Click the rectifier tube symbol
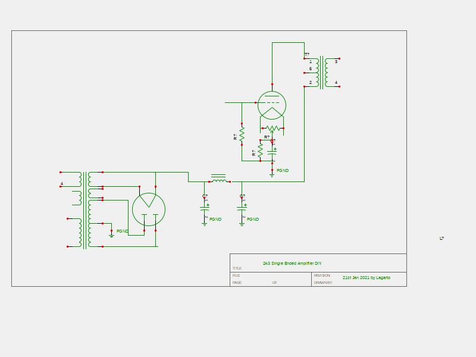Viewport: 476px width, 357px height. pyautogui.click(x=149, y=209)
